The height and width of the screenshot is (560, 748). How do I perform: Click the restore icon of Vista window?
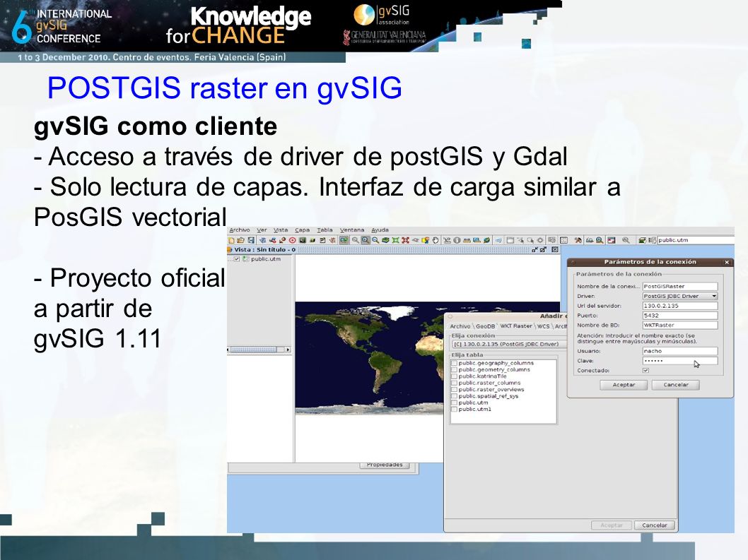click(535, 250)
